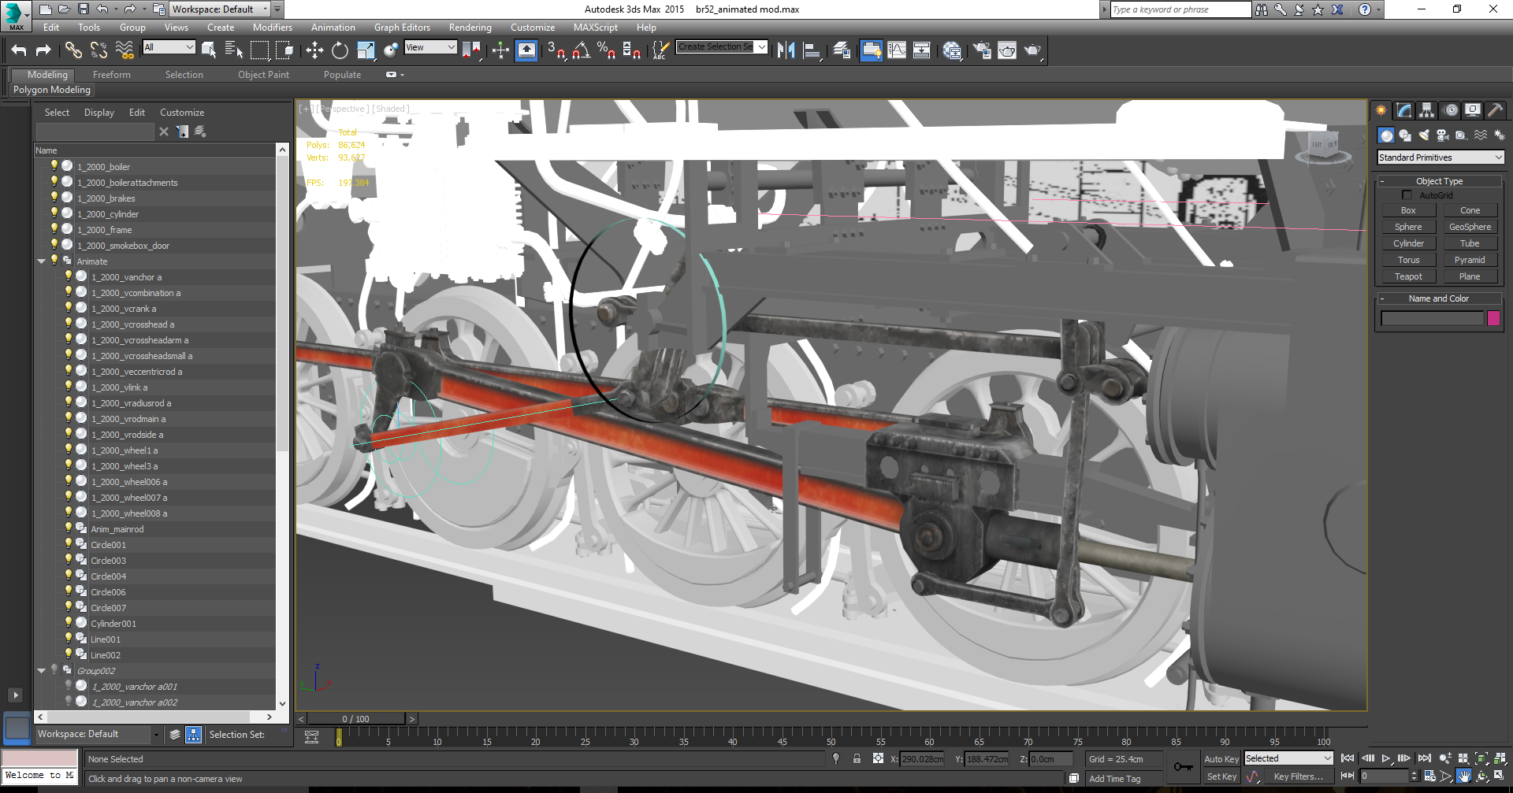The width and height of the screenshot is (1513, 793).
Task: Click the Mirror tool icon
Action: pyautogui.click(x=786, y=50)
